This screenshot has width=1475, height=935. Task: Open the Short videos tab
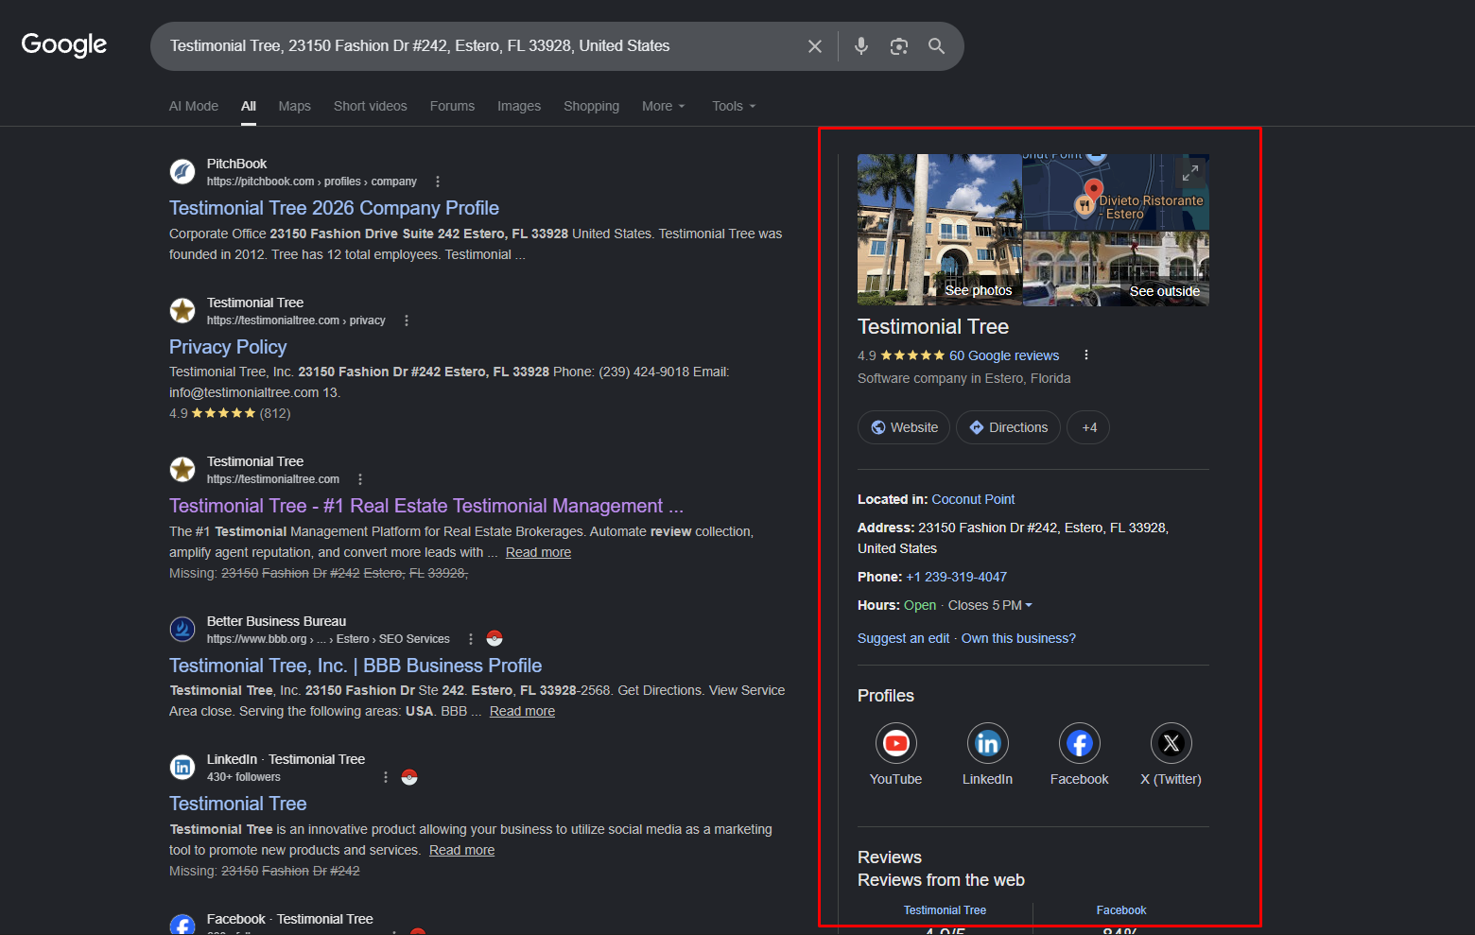(371, 106)
